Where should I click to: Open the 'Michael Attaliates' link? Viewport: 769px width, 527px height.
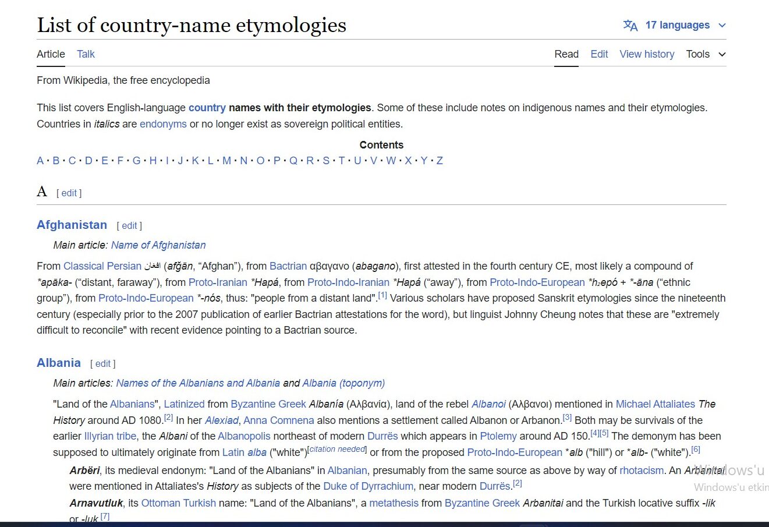tap(655, 404)
